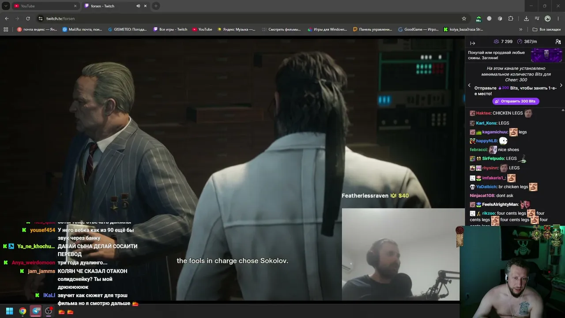Screen dimensions: 565x318
Task: Close the YouTube tab
Action: (75, 6)
